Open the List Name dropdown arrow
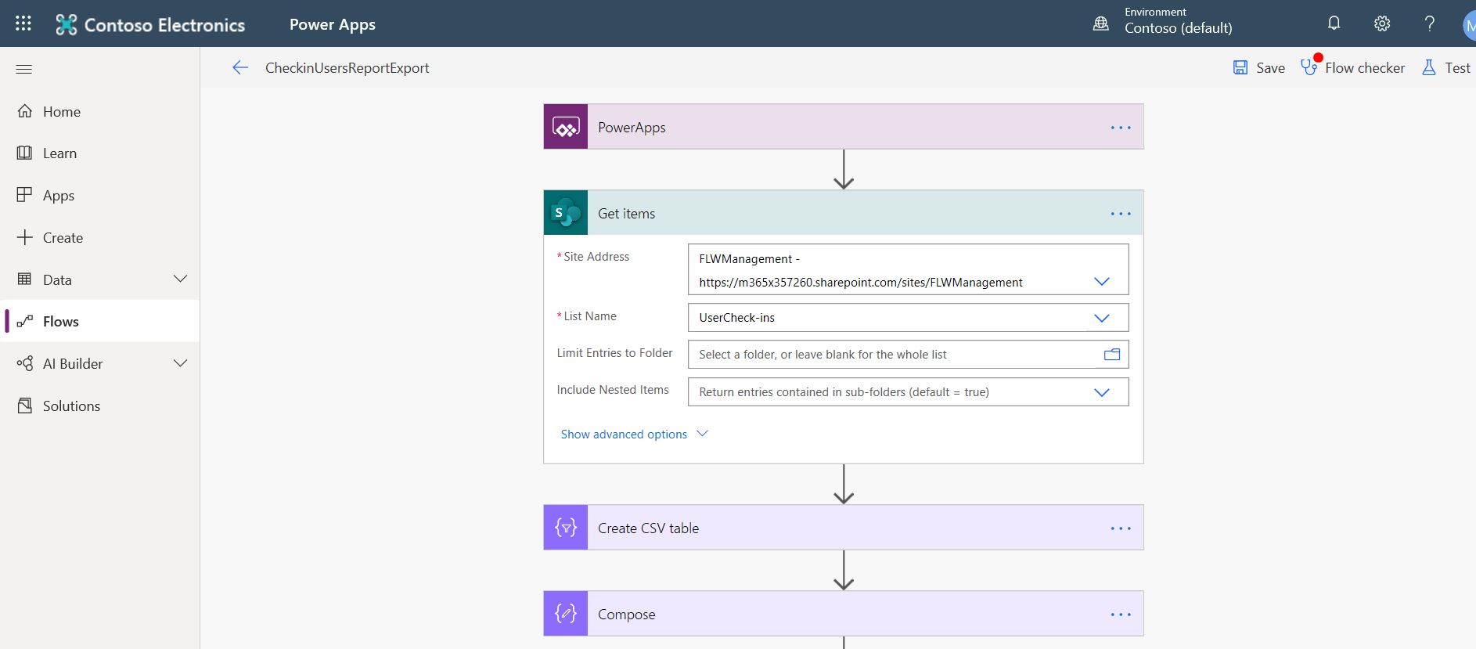The image size is (1476, 649). pos(1102,318)
